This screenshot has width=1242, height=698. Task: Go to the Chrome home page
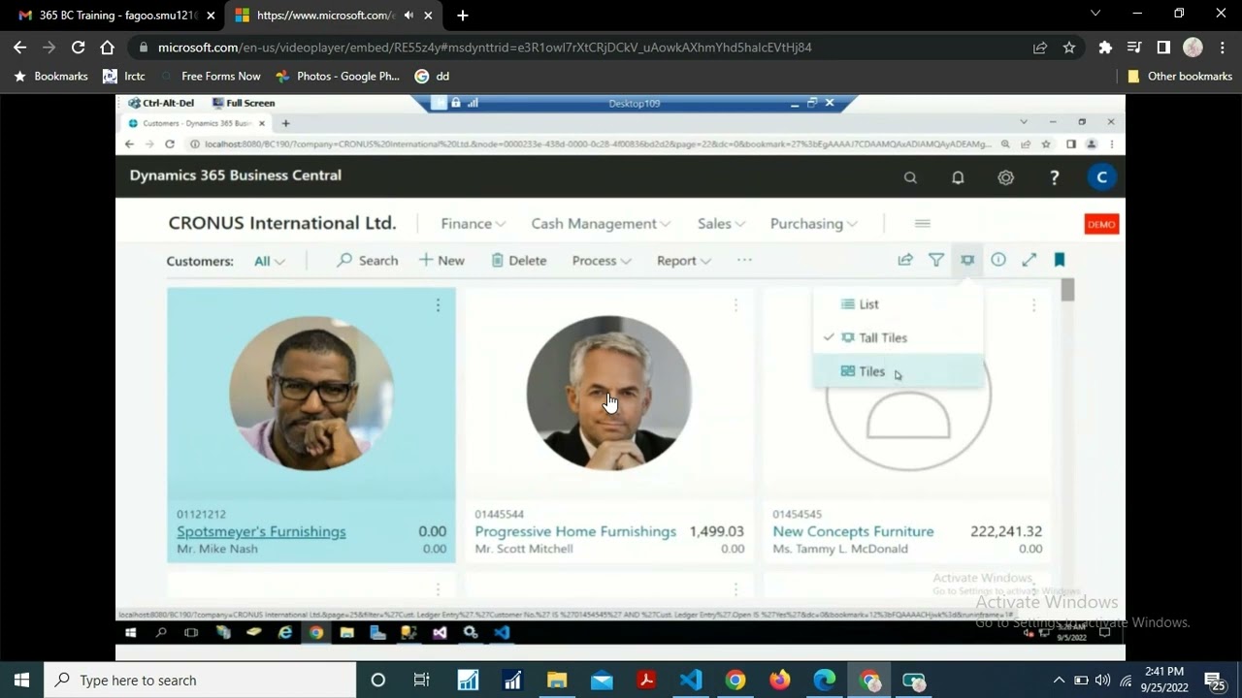pos(108,48)
